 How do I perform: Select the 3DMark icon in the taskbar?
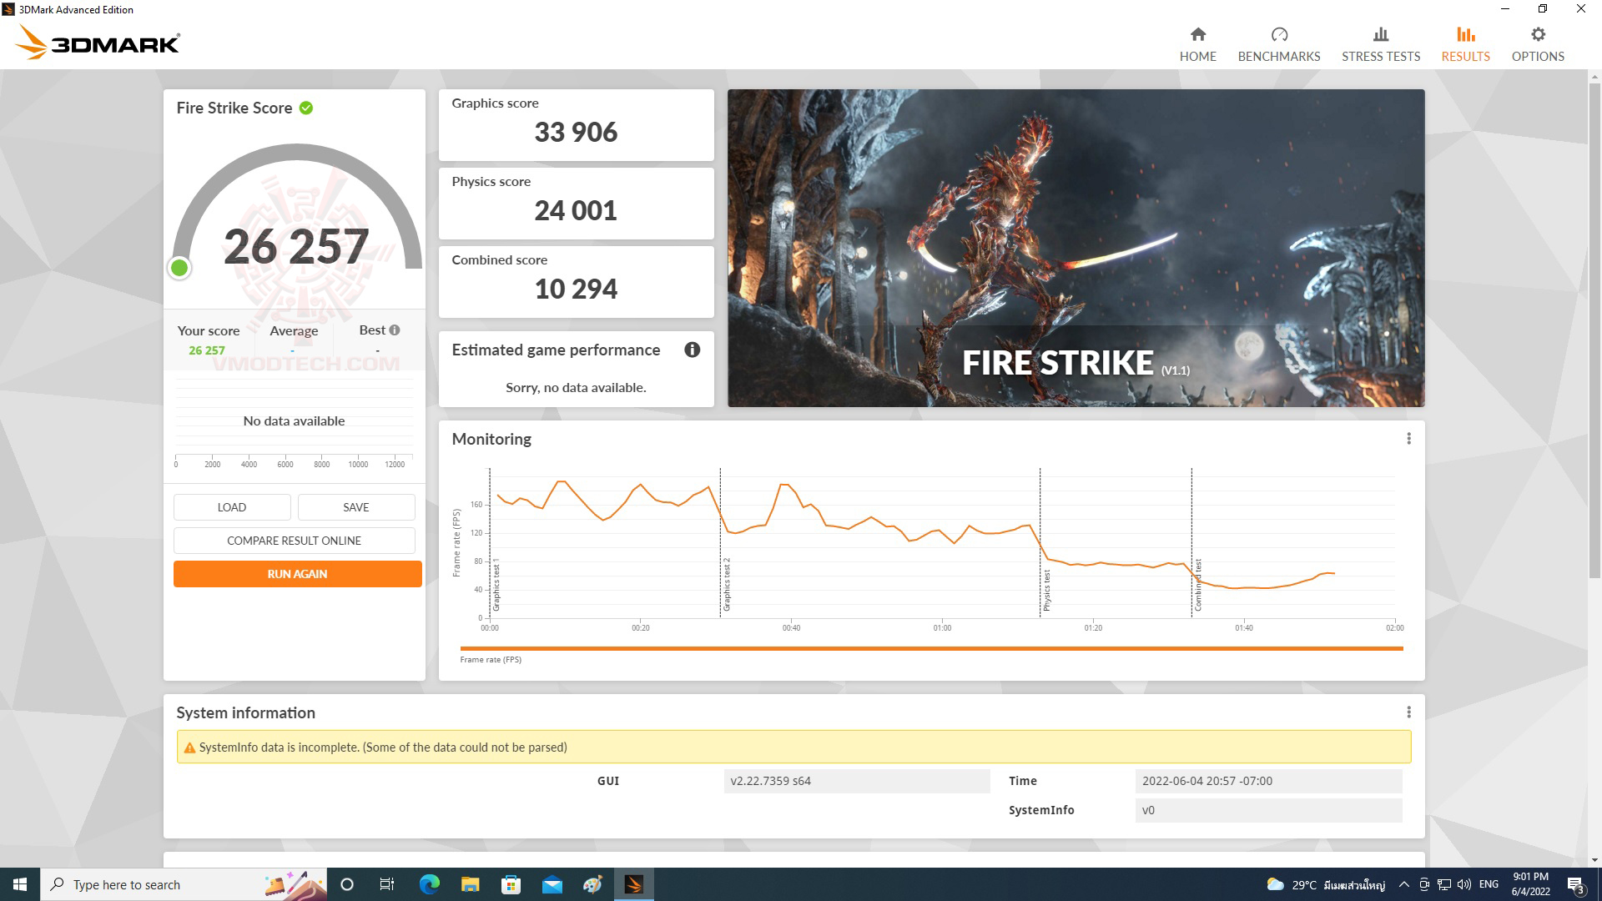633,884
